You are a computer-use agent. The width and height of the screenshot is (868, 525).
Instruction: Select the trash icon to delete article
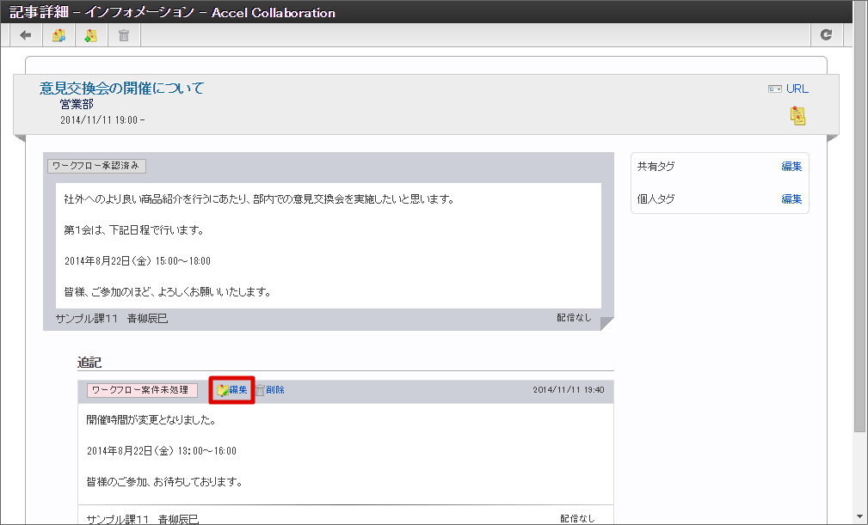click(x=123, y=34)
